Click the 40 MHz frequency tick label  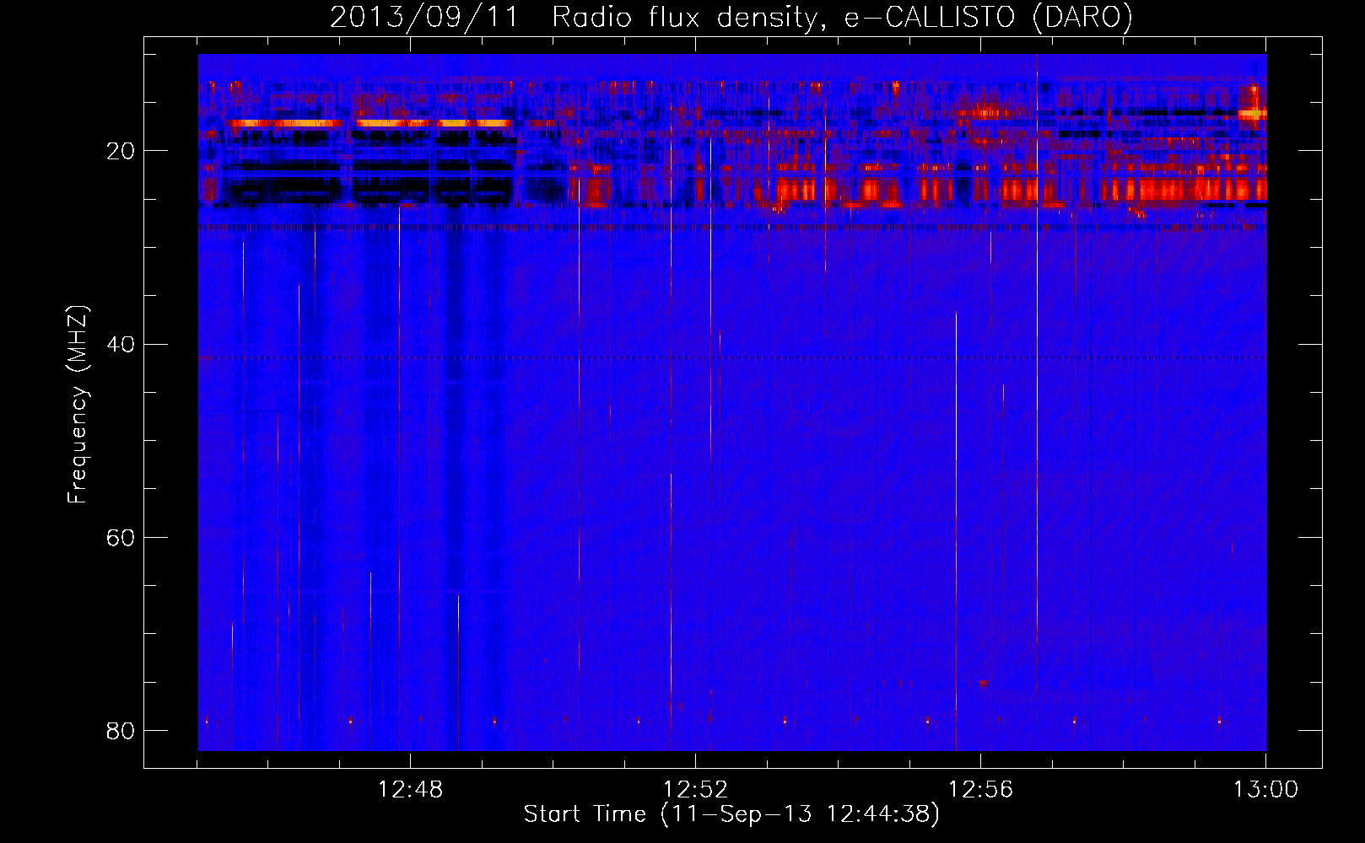[x=121, y=344]
